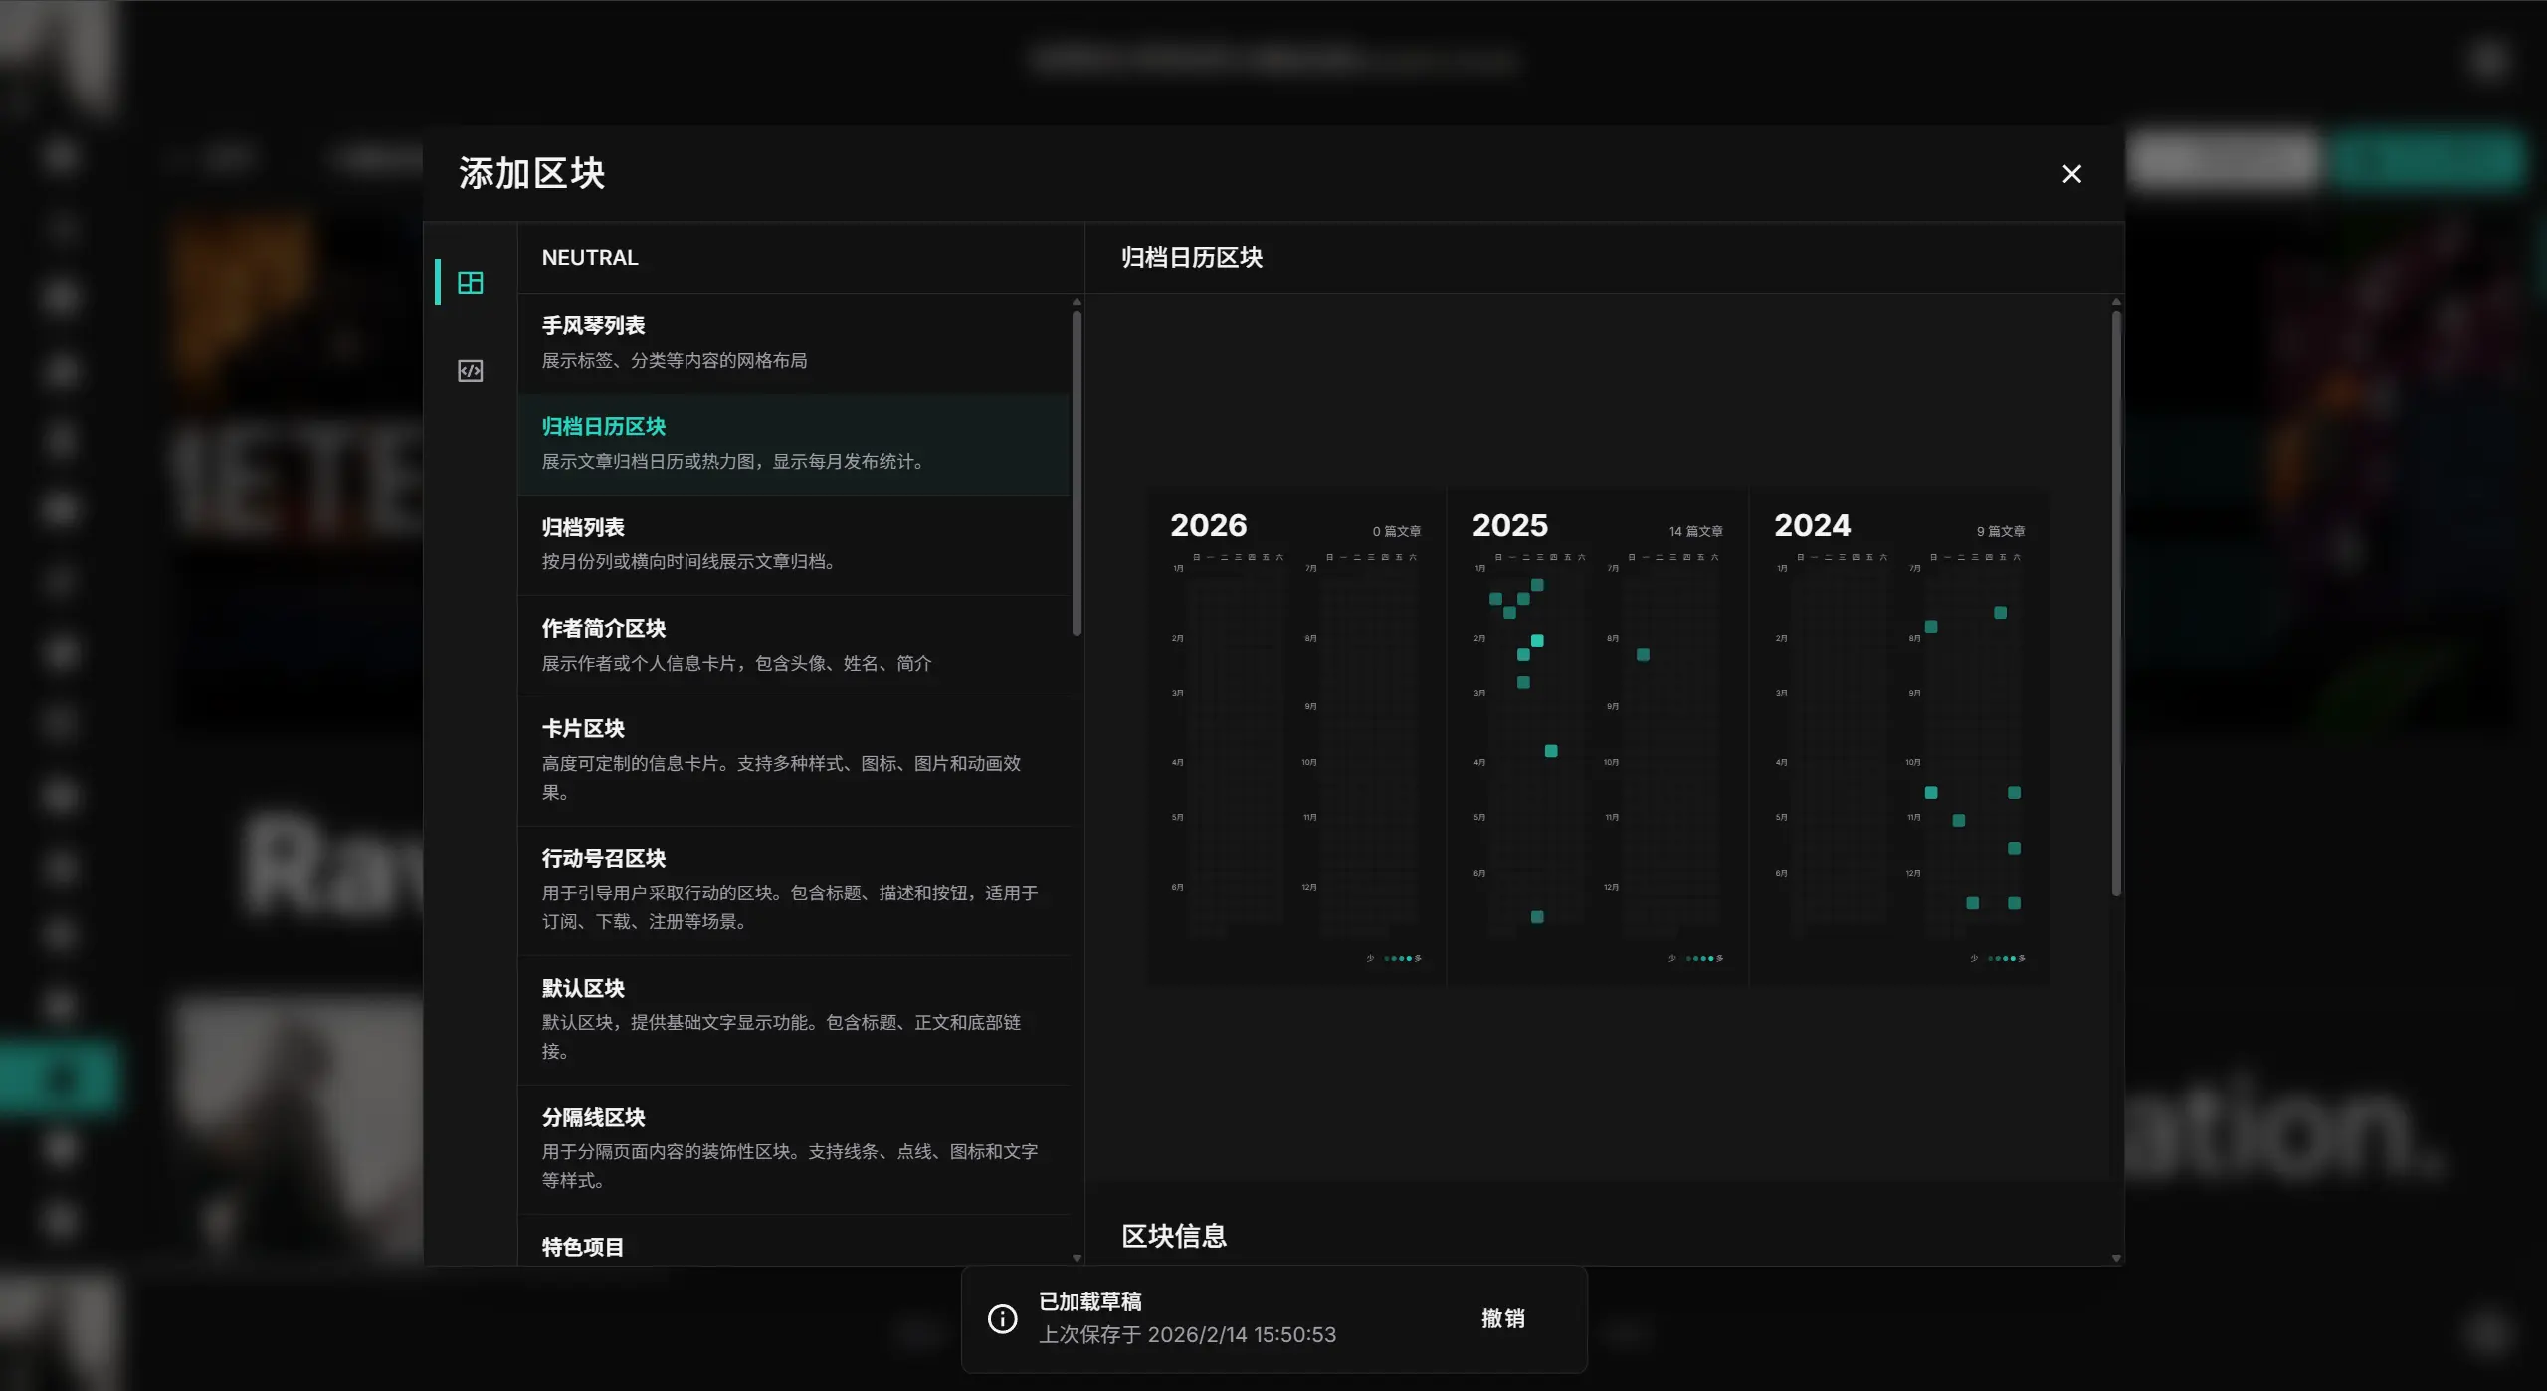Click block list scroll-up arrow
The width and height of the screenshot is (2547, 1391).
pos(1077,302)
